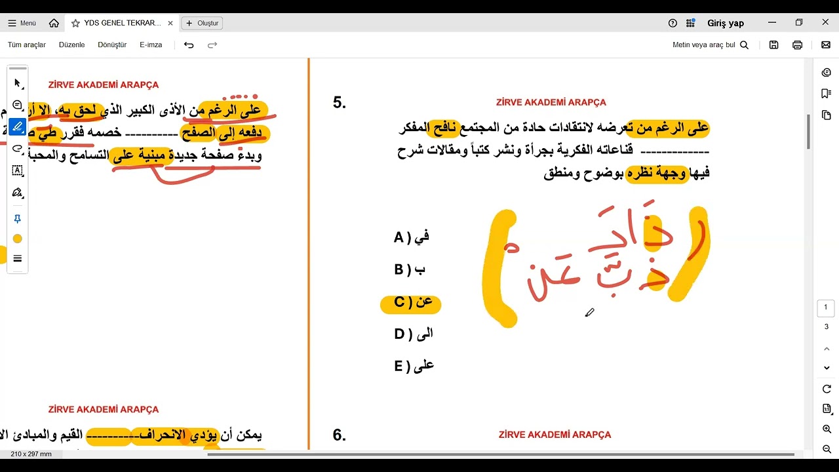839x472 pixels.
Task: Open the Tüm araçlar menu
Action: (27, 45)
